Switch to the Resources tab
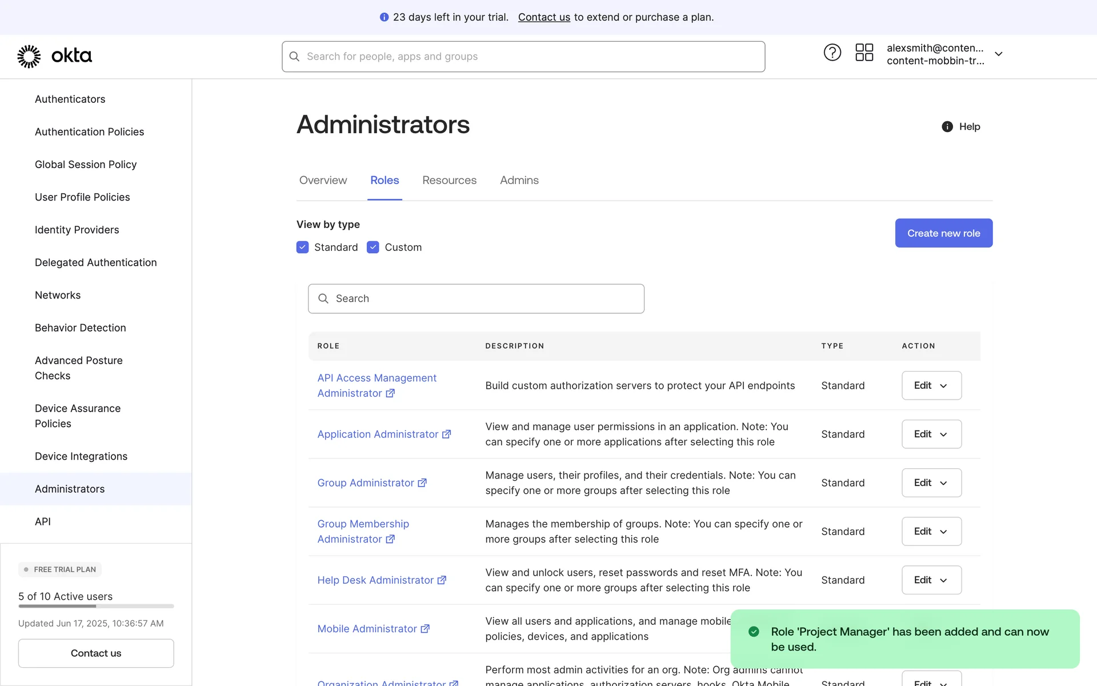1097x686 pixels. 449,180
